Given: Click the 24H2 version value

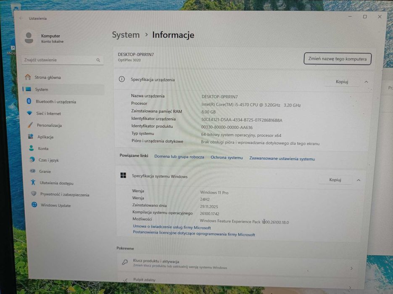Looking at the screenshot, I should click(205, 199).
